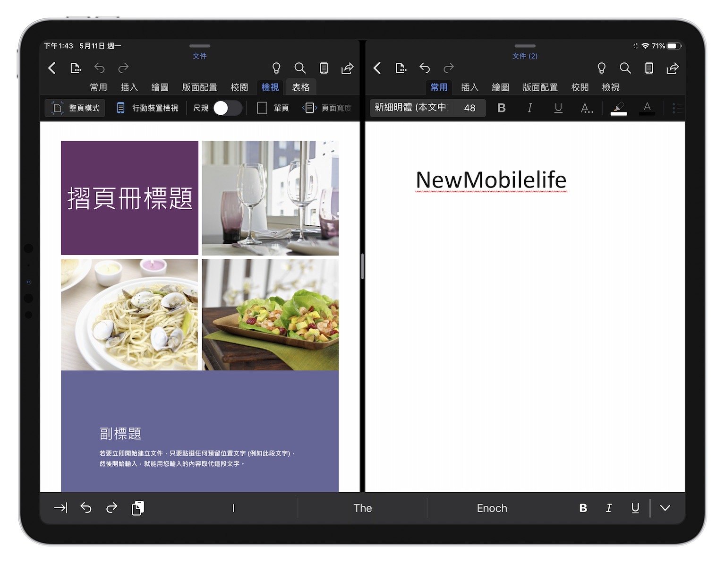The width and height of the screenshot is (725, 564).
Task: Open search in the left document
Action: (300, 68)
